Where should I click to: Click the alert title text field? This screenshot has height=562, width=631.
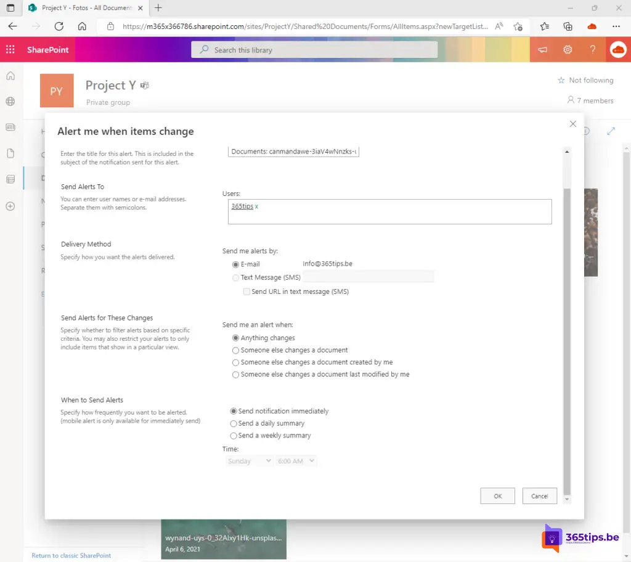click(293, 152)
